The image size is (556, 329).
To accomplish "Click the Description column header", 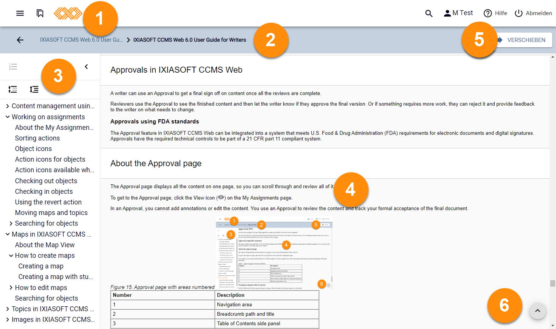I will pyautogui.click(x=267, y=295).
